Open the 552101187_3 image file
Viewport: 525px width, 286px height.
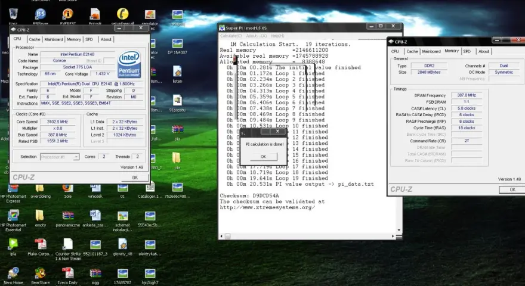(95, 247)
